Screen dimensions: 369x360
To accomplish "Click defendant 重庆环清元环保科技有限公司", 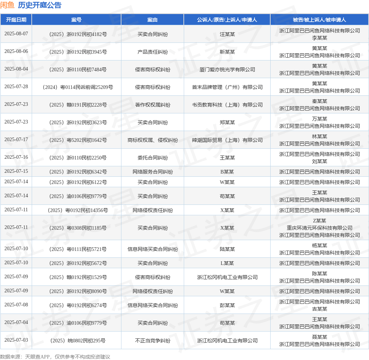I will click(x=319, y=228).
